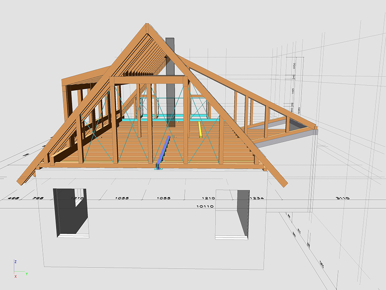Viewport: 386px width, 290px height.
Task: Click the 468 dimension label
Action: 14,198
